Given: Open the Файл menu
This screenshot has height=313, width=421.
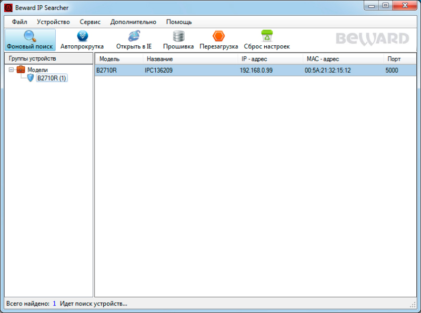Looking at the screenshot, I should 19,22.
